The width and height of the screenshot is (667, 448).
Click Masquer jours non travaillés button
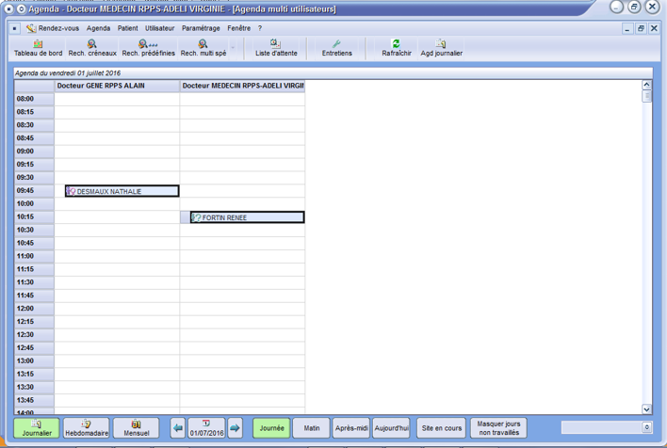click(x=498, y=428)
